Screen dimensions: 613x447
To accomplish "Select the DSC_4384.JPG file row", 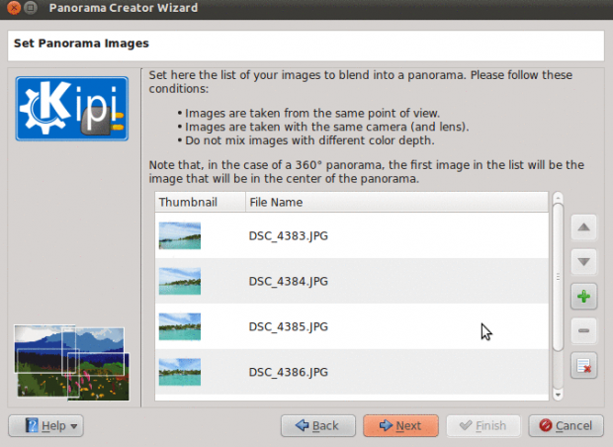I will click(288, 281).
